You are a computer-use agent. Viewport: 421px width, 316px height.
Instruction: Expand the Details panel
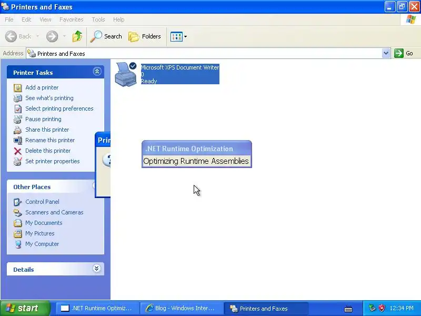[x=97, y=269]
